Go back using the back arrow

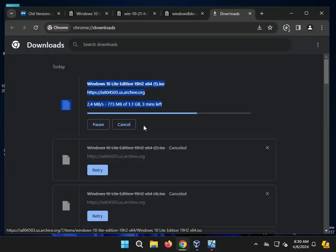[12, 28]
